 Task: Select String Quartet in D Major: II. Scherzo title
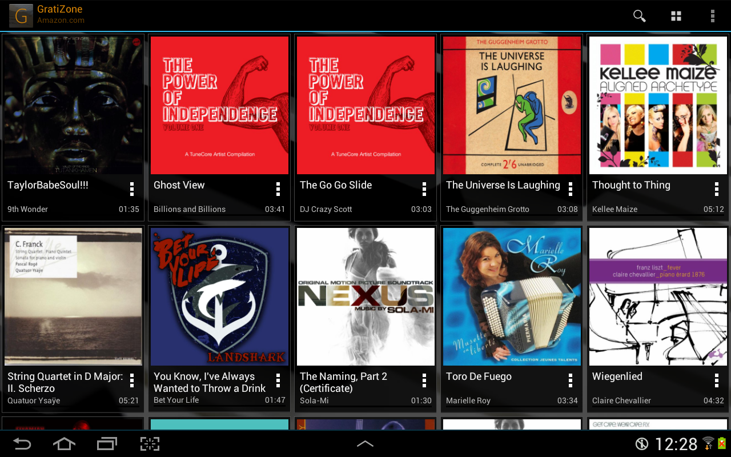point(65,382)
